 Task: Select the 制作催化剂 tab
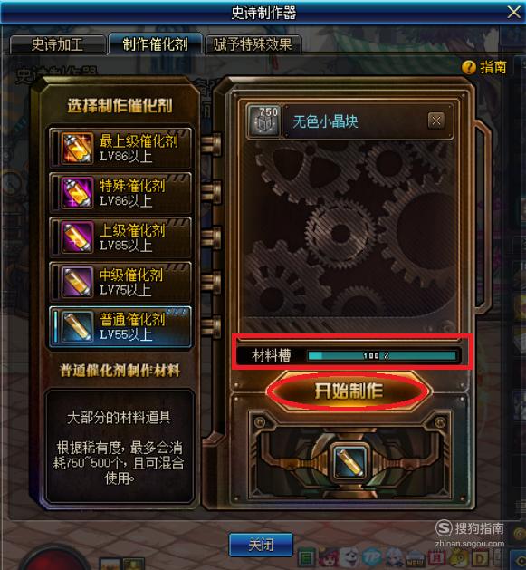(155, 44)
